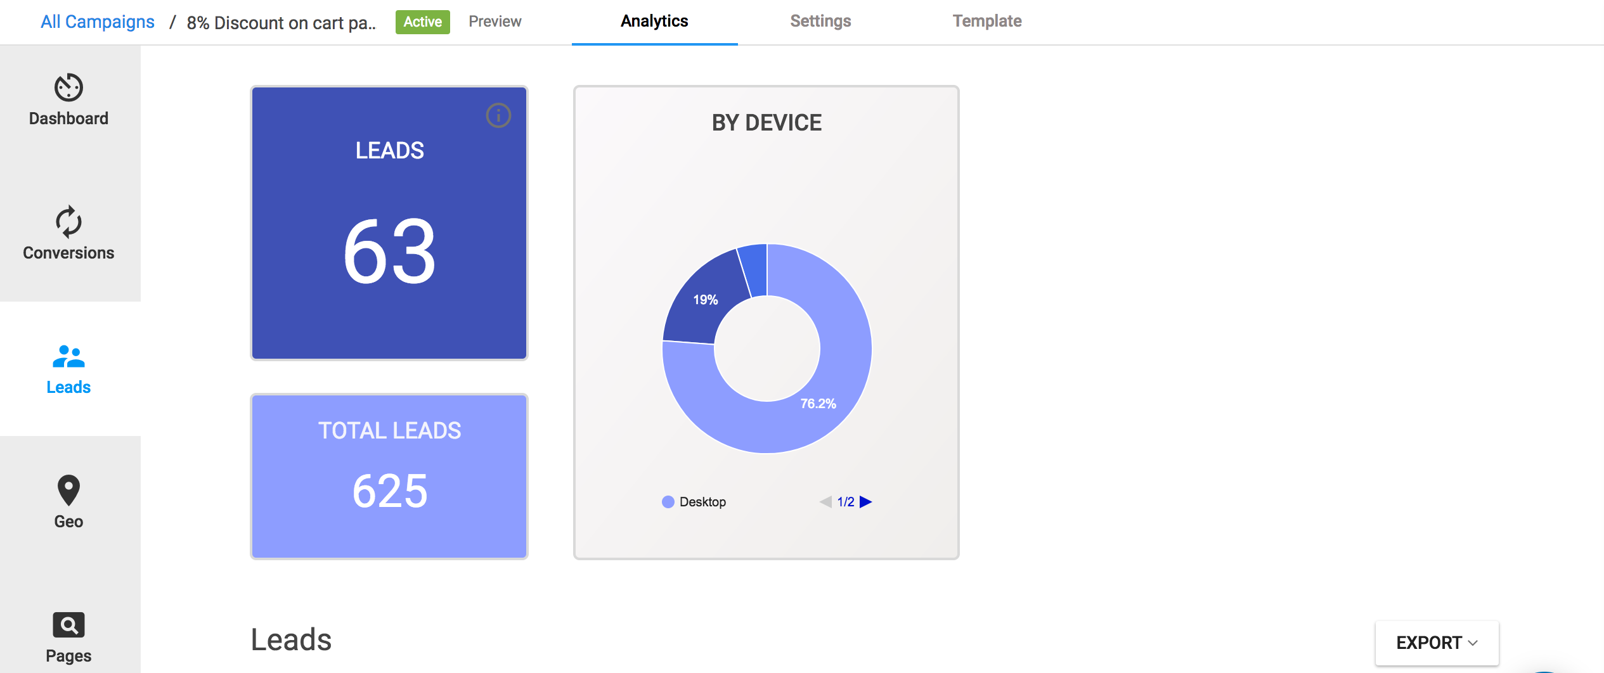Open the campaign Preview

[495, 22]
